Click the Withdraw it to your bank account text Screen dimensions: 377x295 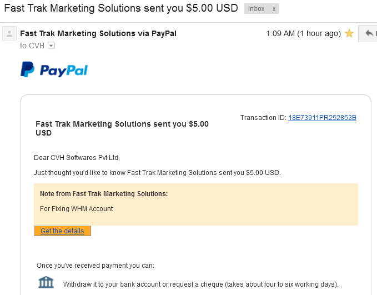pos(200,284)
